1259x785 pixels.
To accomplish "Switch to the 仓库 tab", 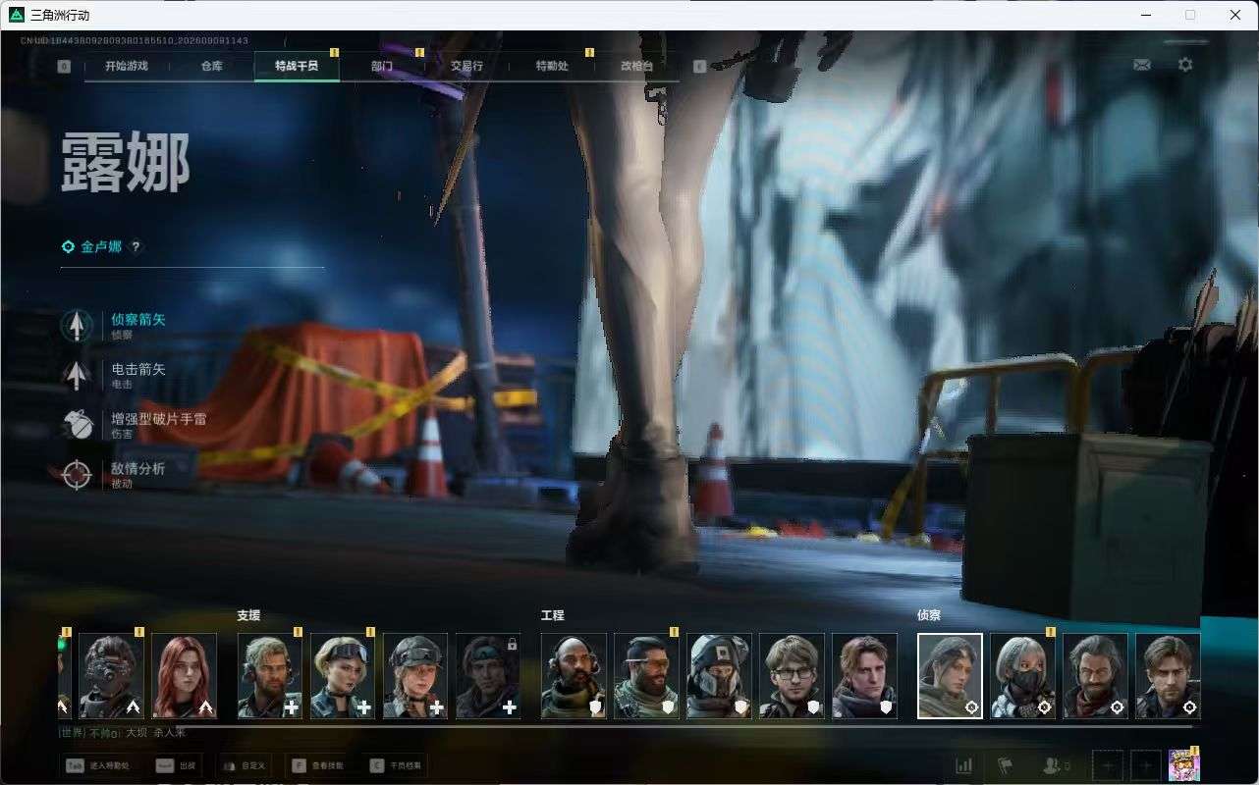I will pyautogui.click(x=211, y=66).
